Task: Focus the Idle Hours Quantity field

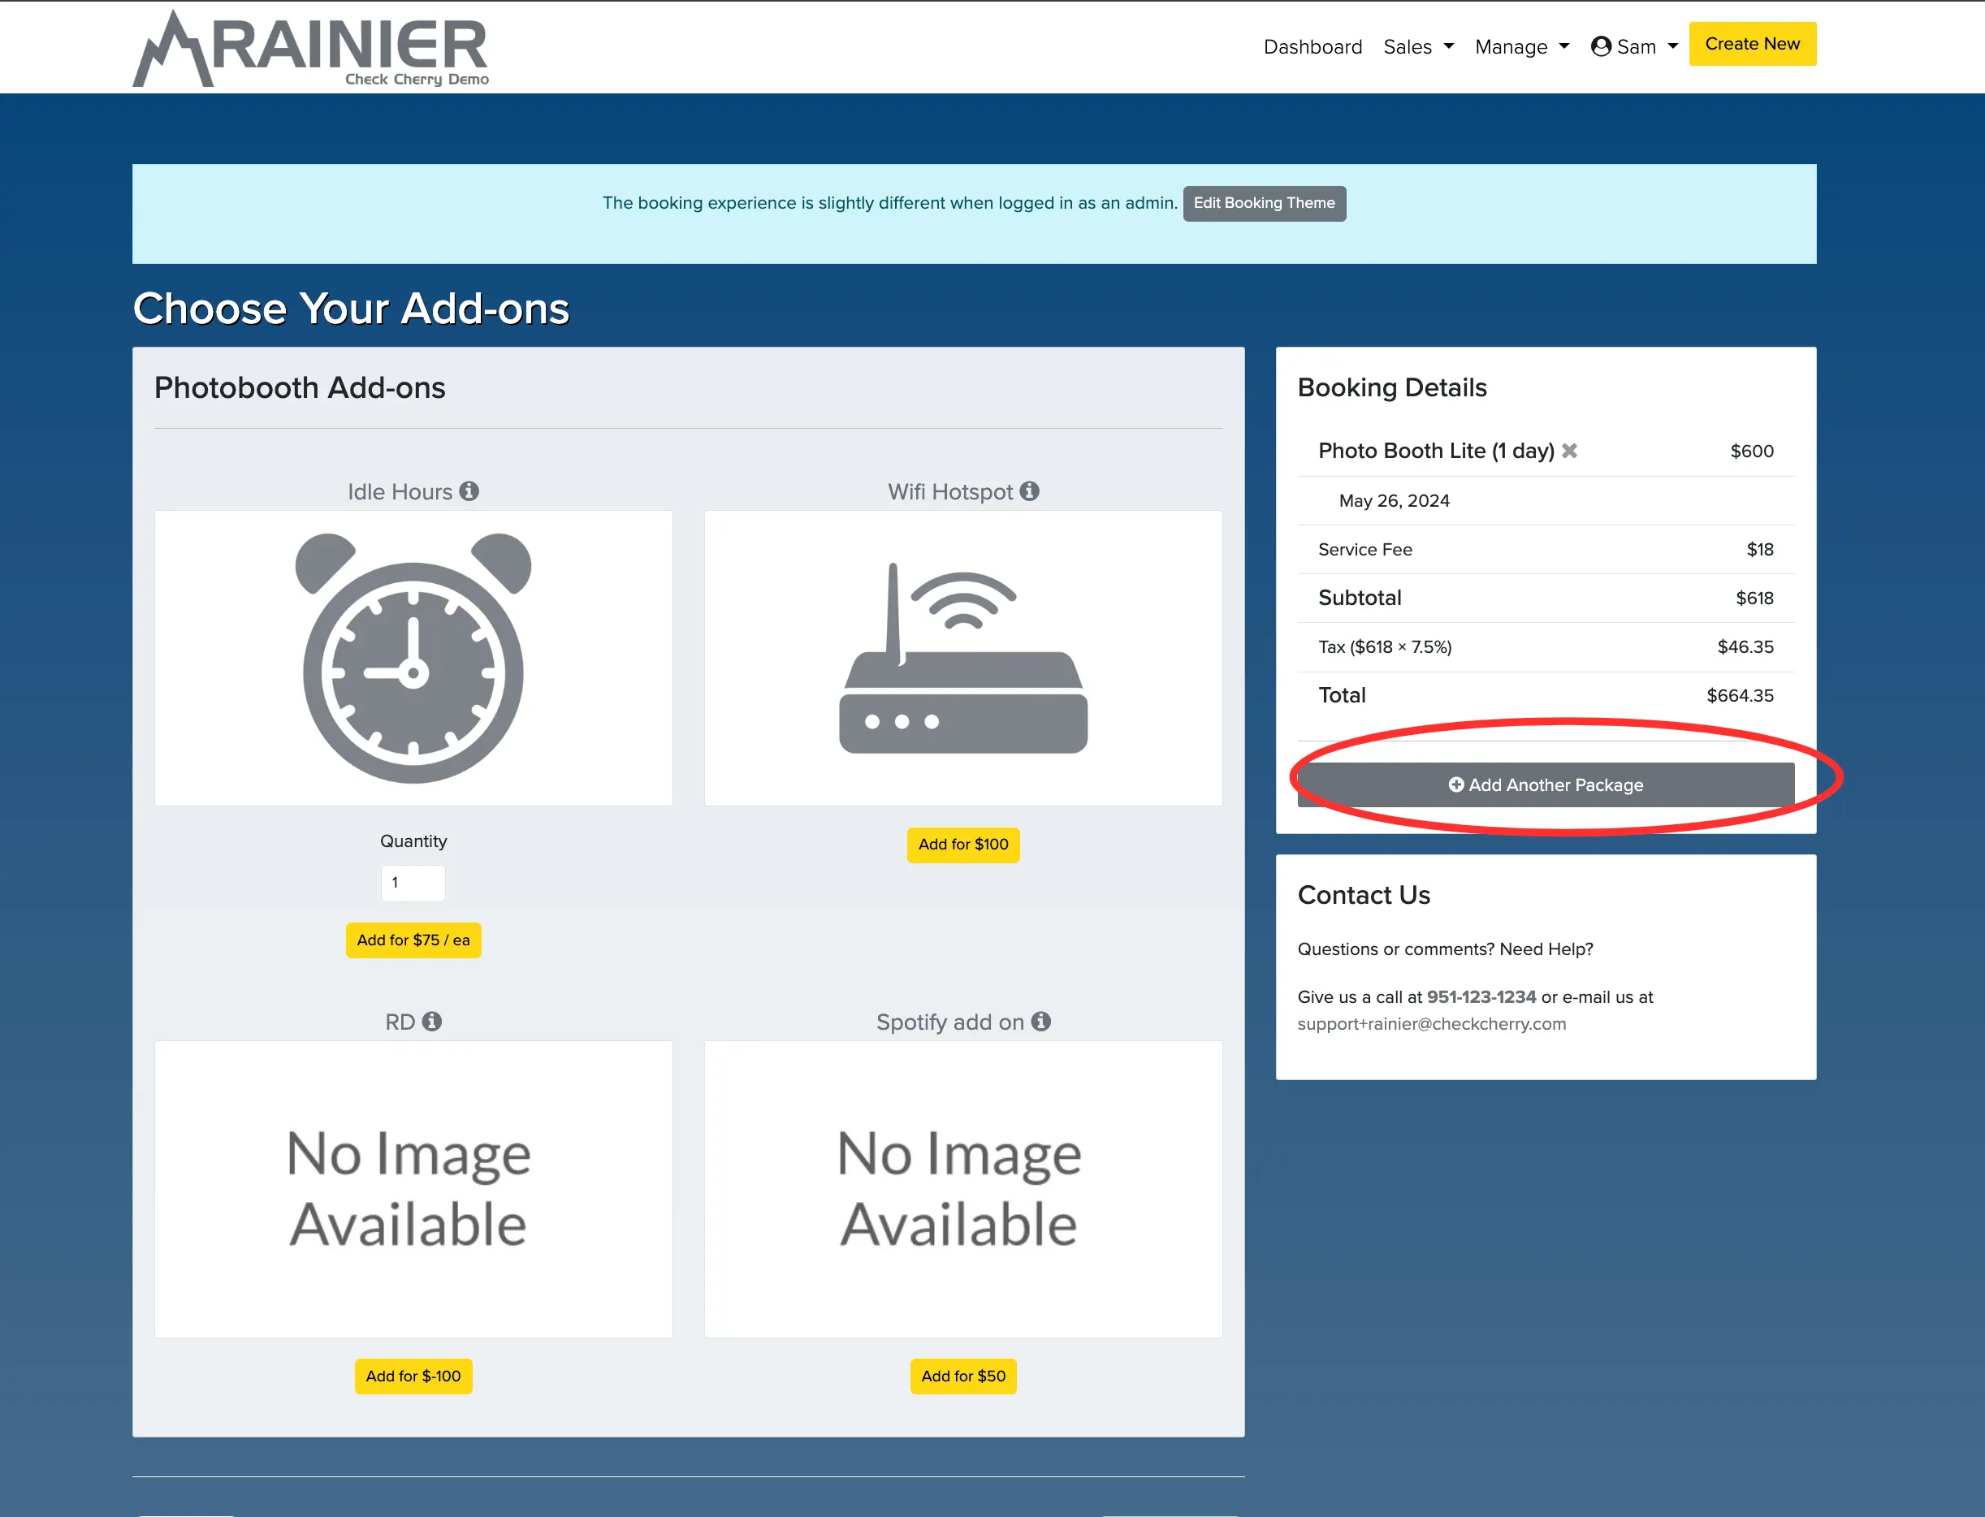Action: 413,883
